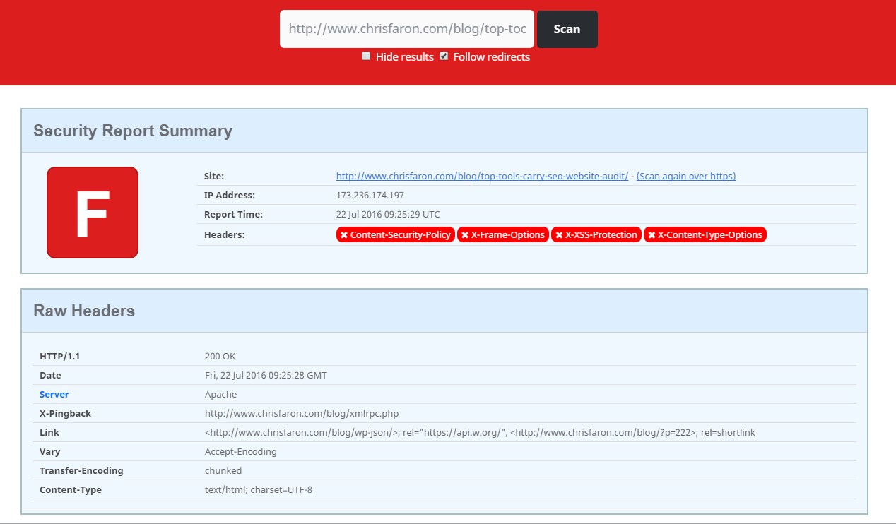Image resolution: width=896 pixels, height=524 pixels.
Task: Enable the Hide results checkbox
Action: pos(366,56)
